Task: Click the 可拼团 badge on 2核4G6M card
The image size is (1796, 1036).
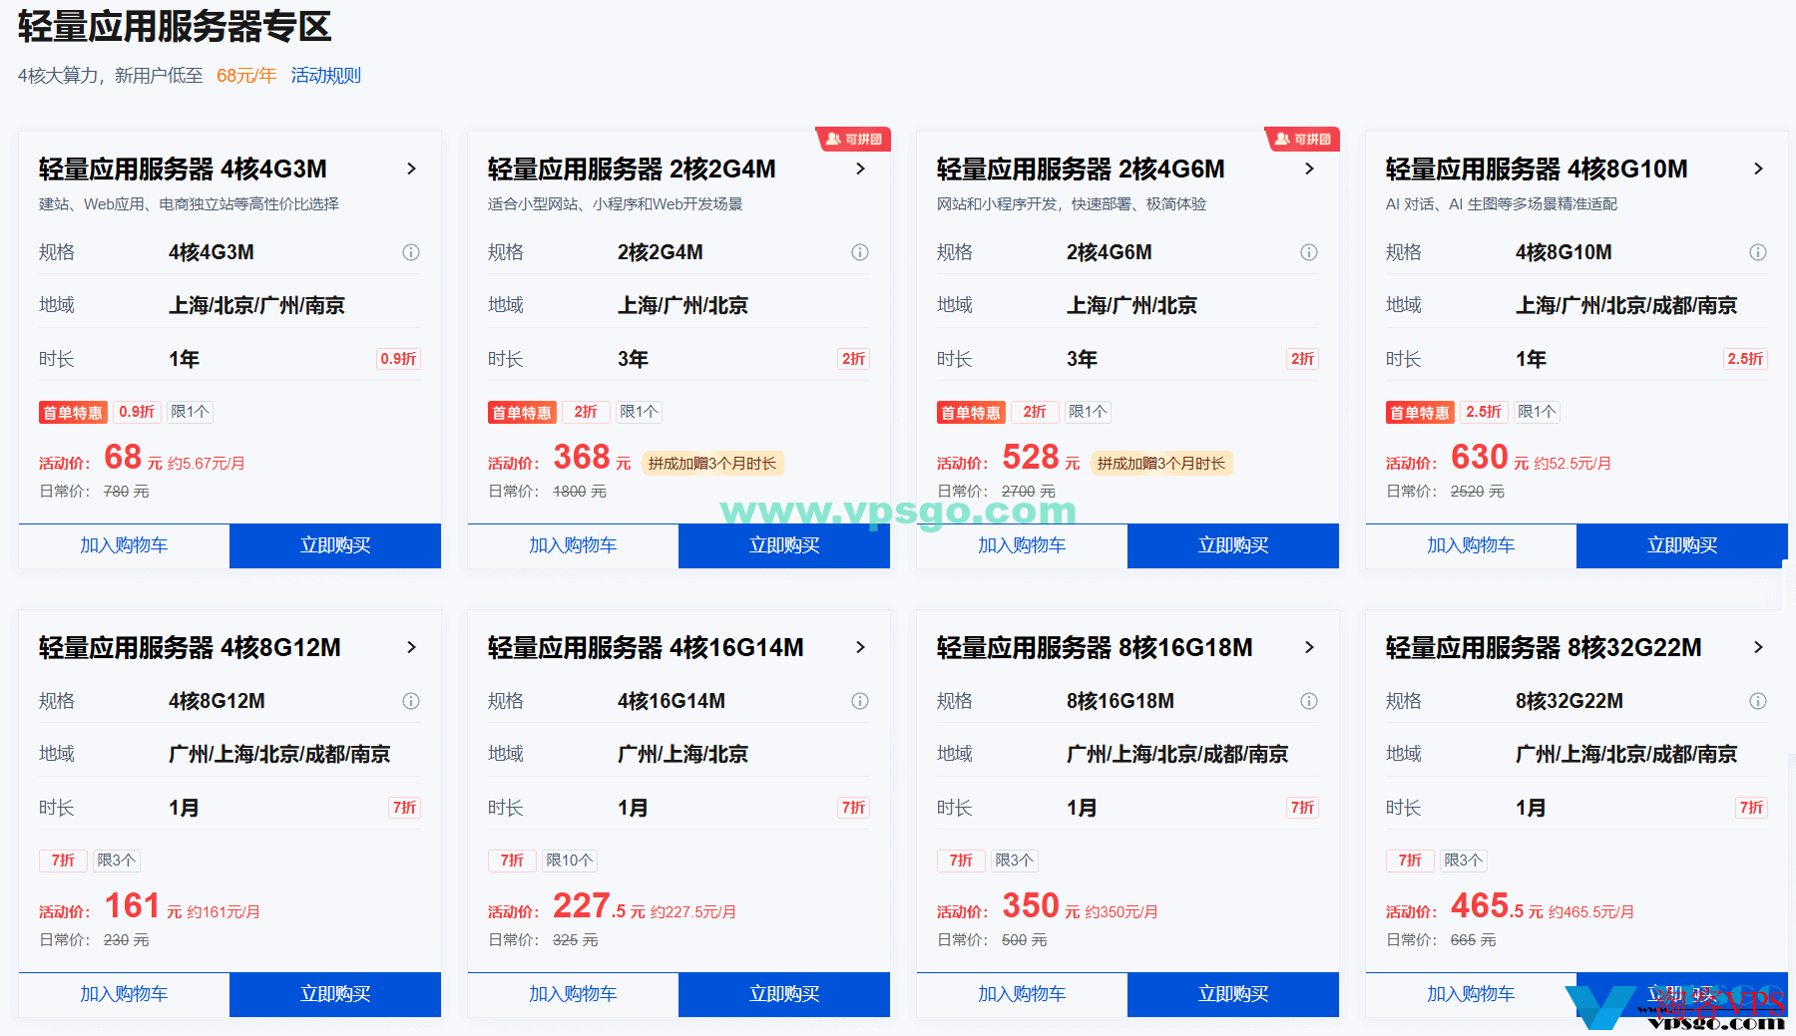Action: tap(1302, 140)
